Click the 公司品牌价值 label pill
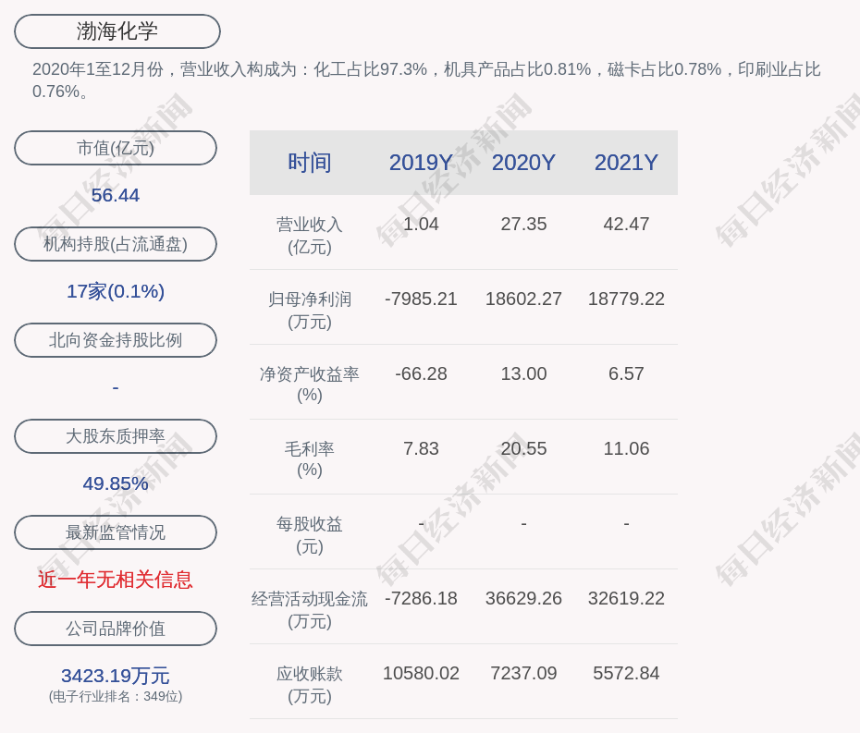This screenshot has width=860, height=733. point(116,629)
